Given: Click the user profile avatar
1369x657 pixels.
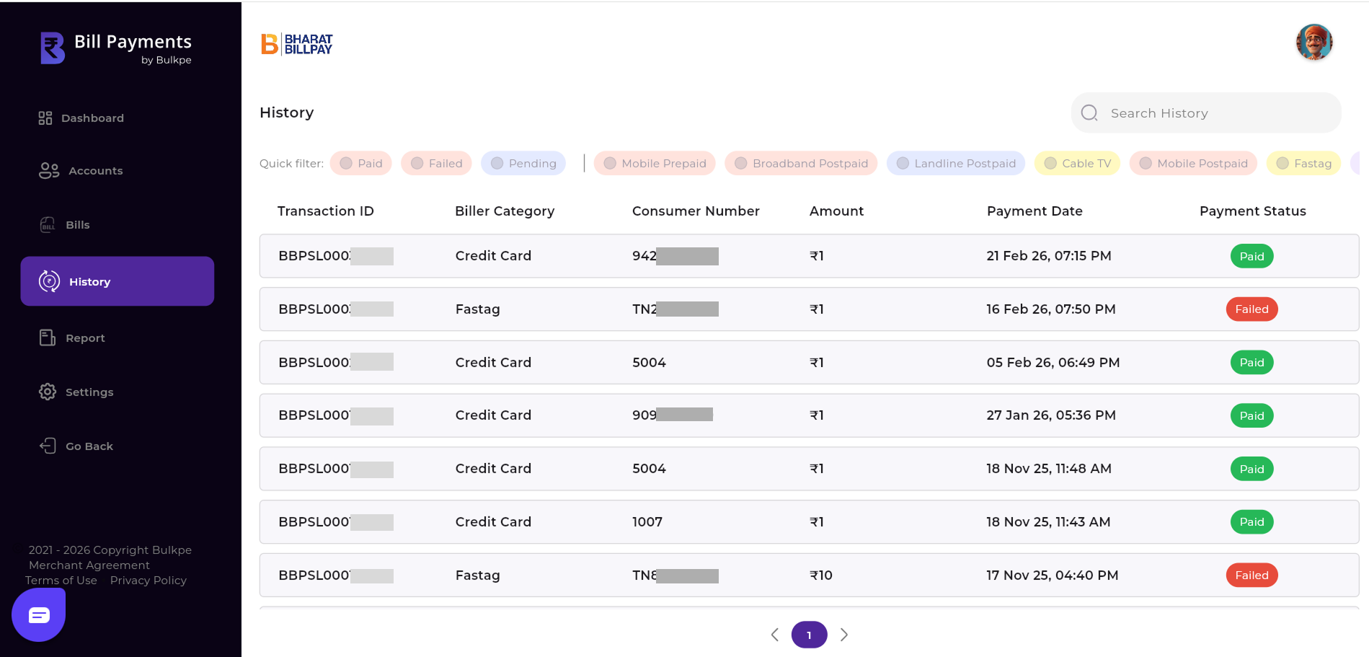Looking at the screenshot, I should click(x=1313, y=43).
